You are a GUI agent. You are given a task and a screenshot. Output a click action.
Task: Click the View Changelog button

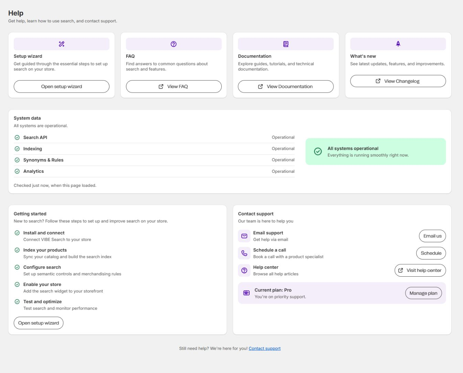(398, 81)
